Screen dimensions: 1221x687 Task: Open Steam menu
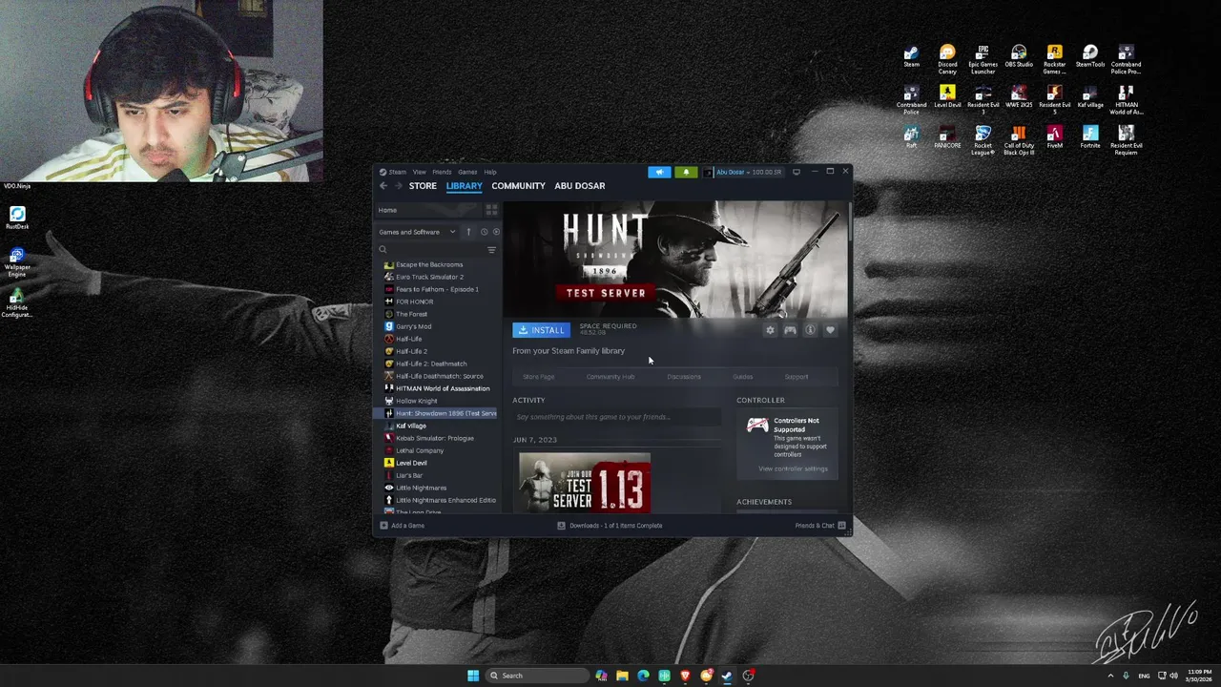click(x=397, y=172)
